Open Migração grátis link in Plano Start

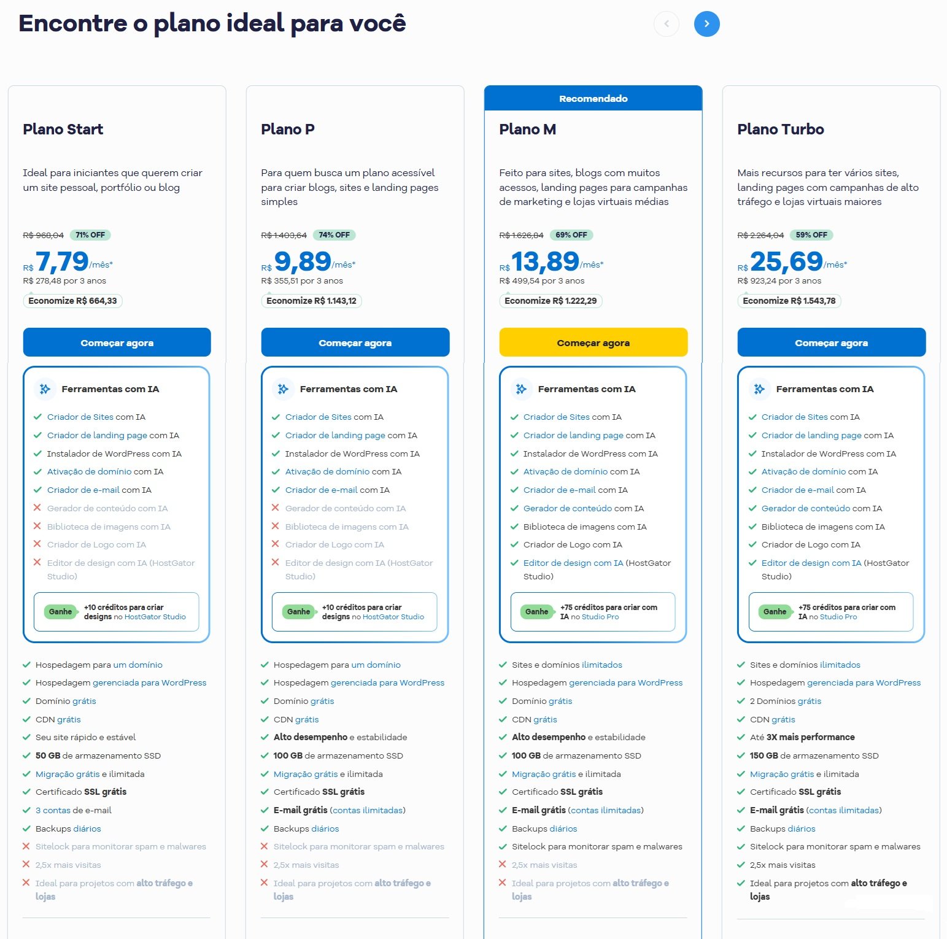coord(68,774)
